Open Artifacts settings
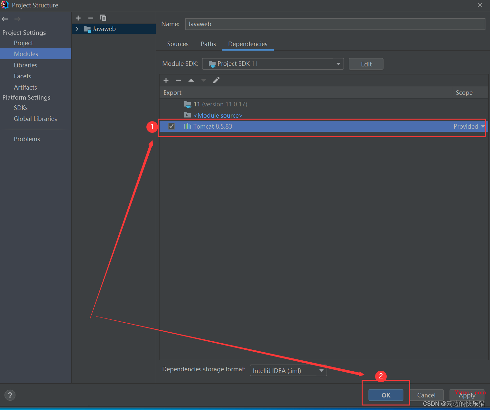Image resolution: width=490 pixels, height=410 pixels. click(25, 87)
